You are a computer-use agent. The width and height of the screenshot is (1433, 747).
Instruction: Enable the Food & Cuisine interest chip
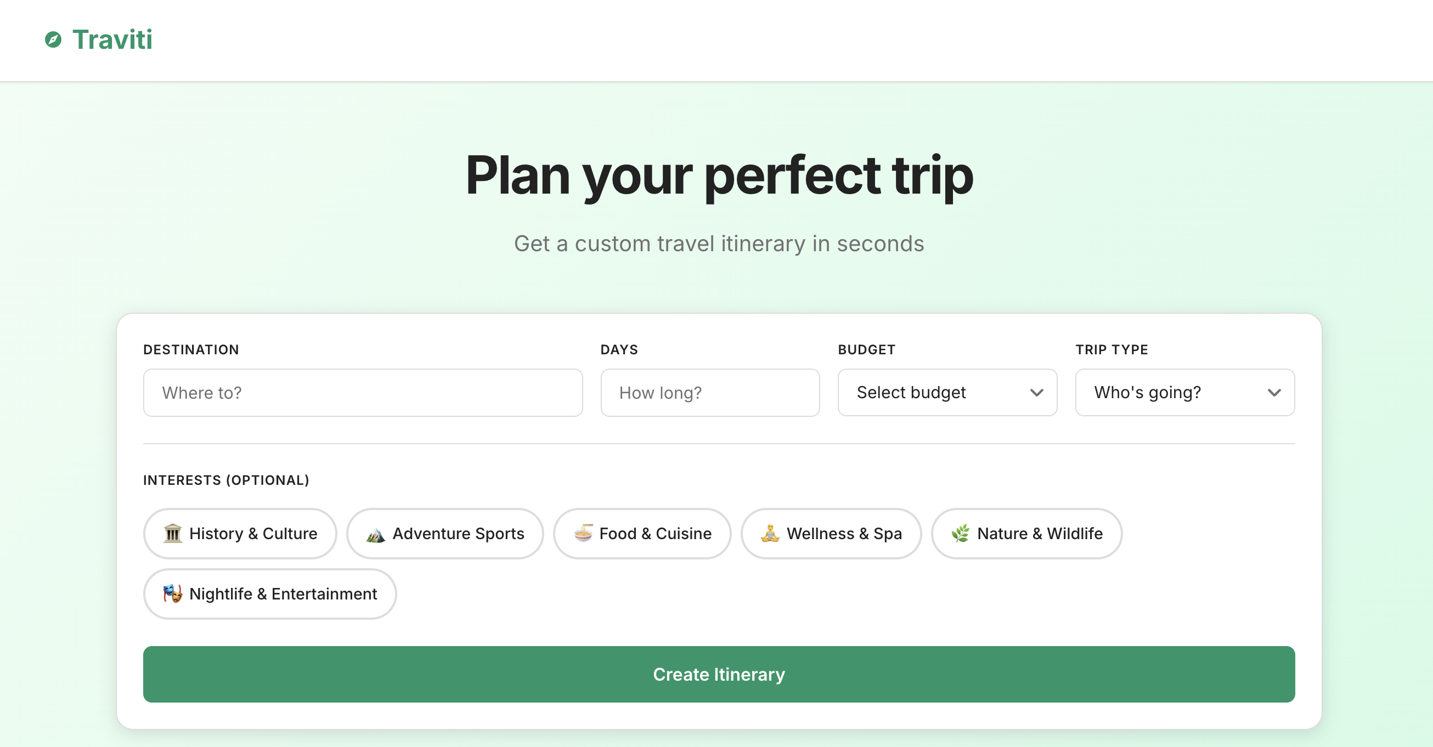point(642,534)
